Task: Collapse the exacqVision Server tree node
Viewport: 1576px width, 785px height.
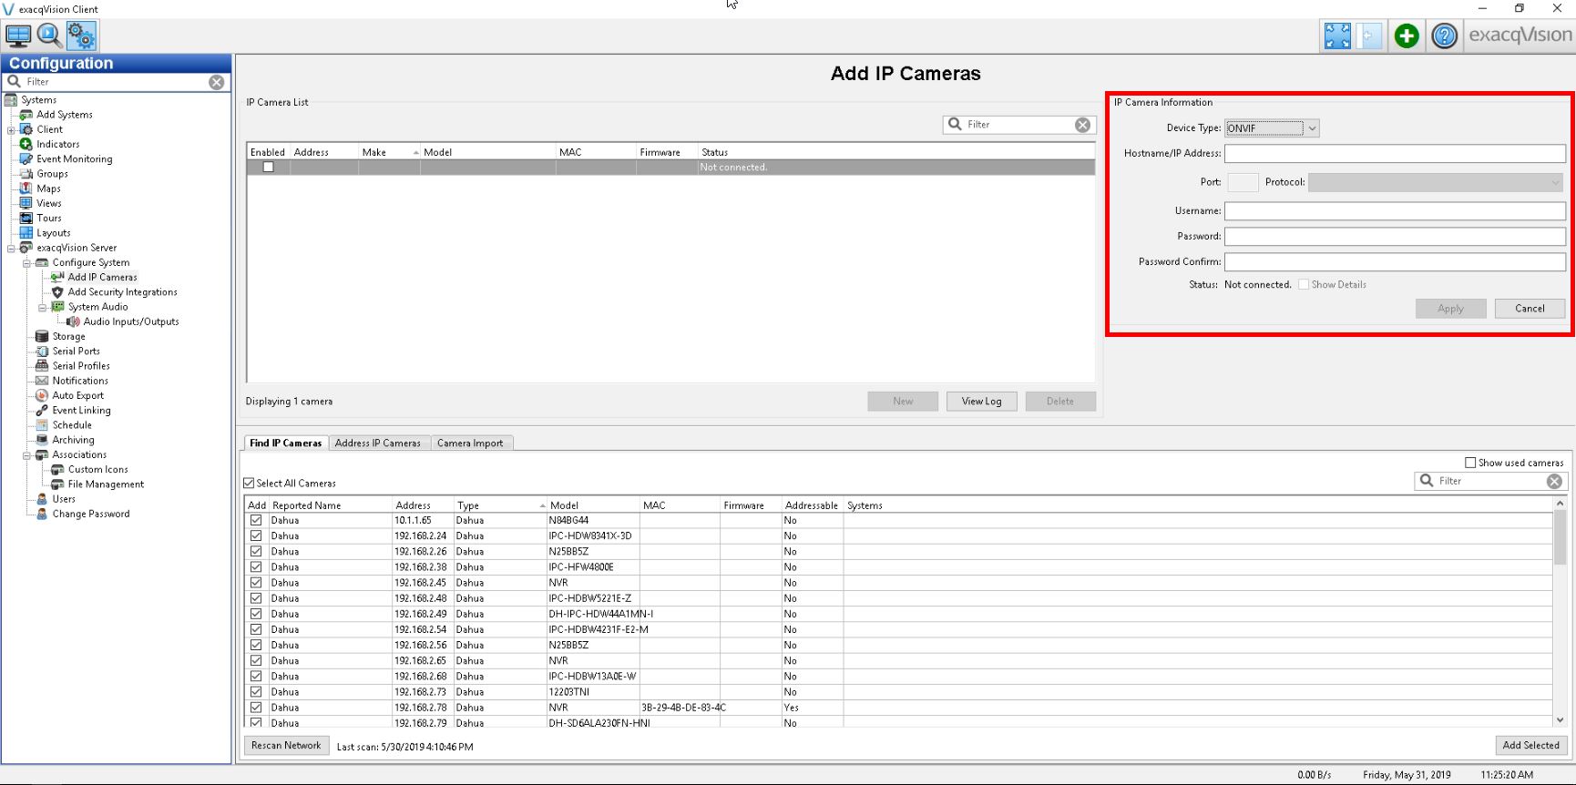Action: [11, 248]
